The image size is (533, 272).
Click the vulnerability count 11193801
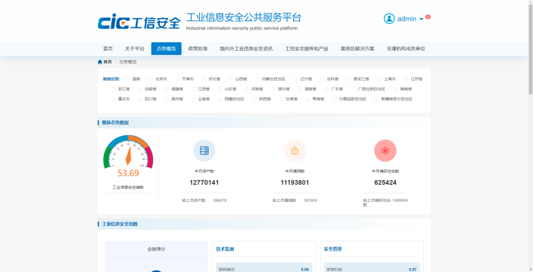tap(294, 183)
